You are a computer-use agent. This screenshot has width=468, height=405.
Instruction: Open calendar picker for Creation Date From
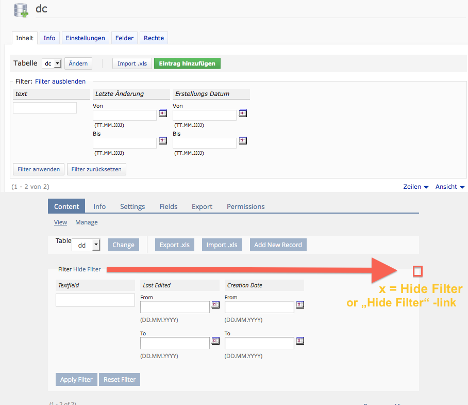click(x=300, y=305)
